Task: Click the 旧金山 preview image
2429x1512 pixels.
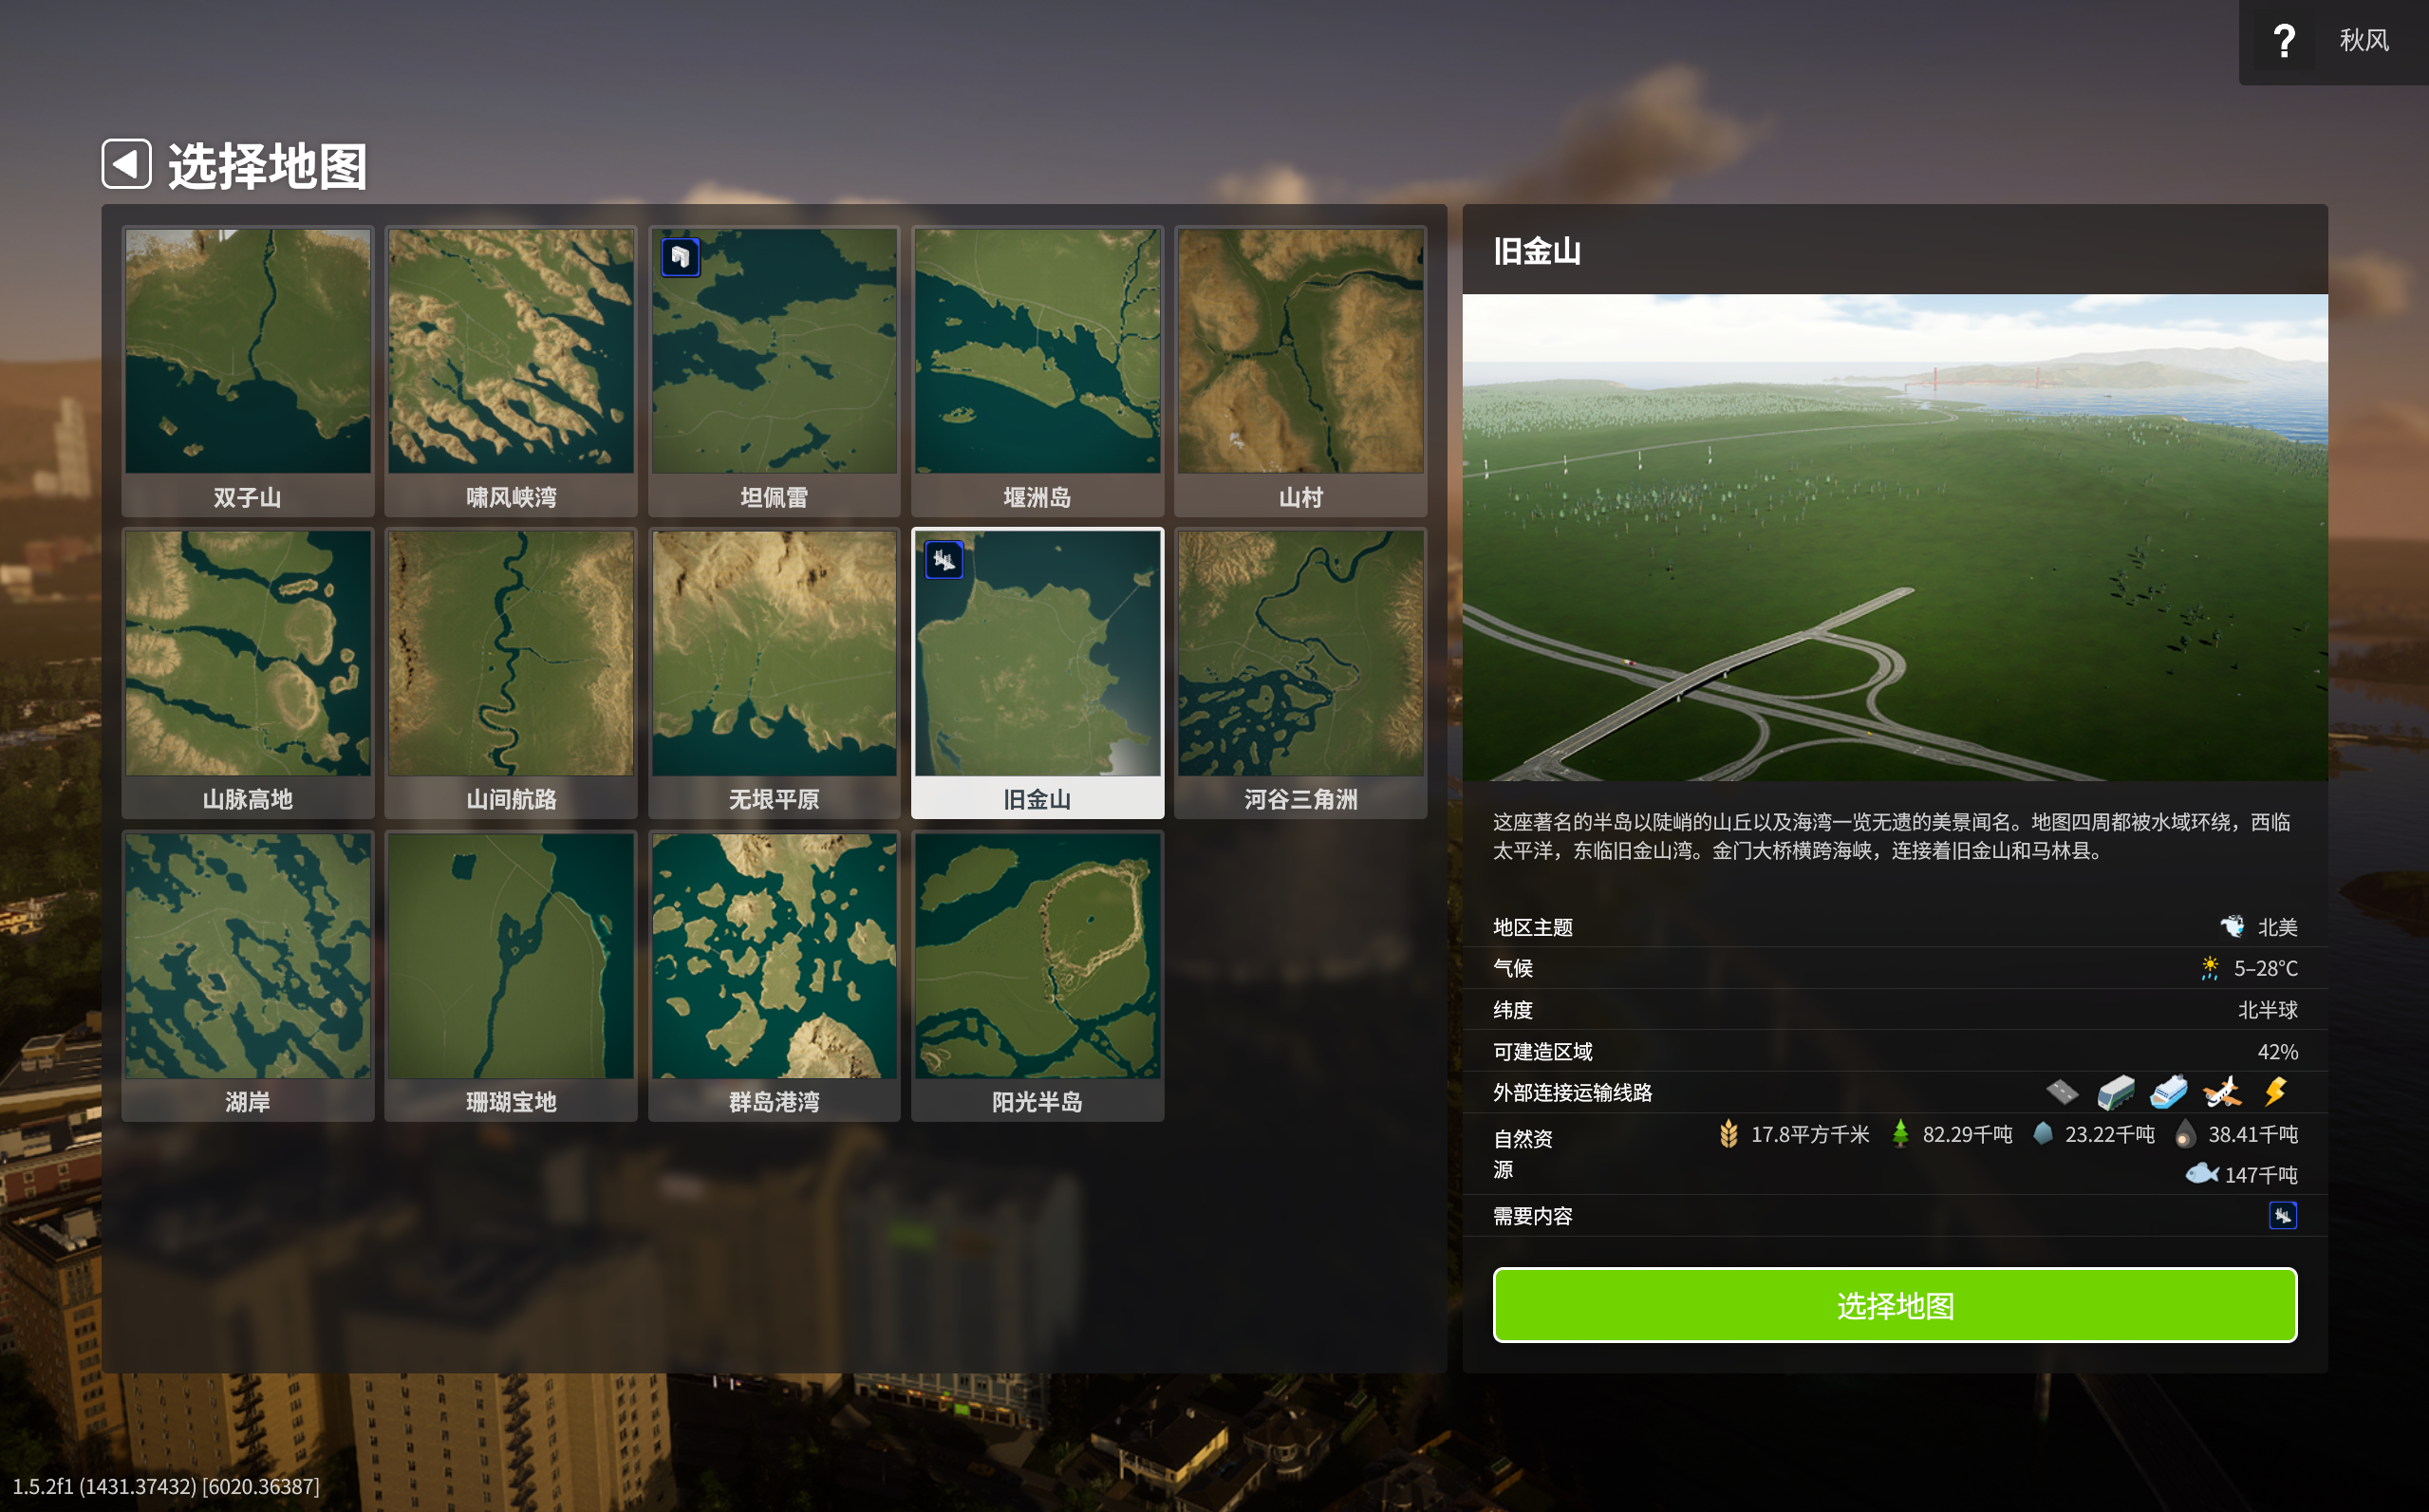Action: [x=1894, y=537]
